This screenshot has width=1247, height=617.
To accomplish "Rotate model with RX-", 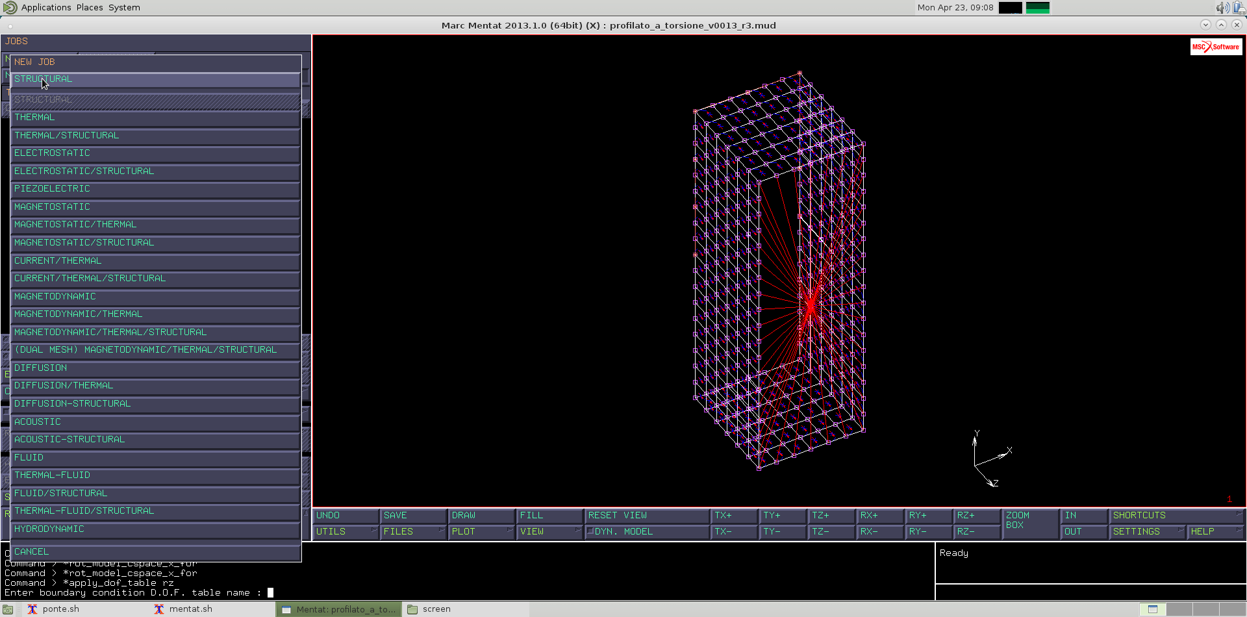I will tap(880, 532).
